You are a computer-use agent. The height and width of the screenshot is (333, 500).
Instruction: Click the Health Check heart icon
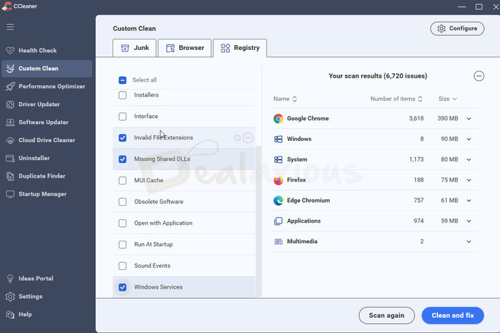[10, 51]
